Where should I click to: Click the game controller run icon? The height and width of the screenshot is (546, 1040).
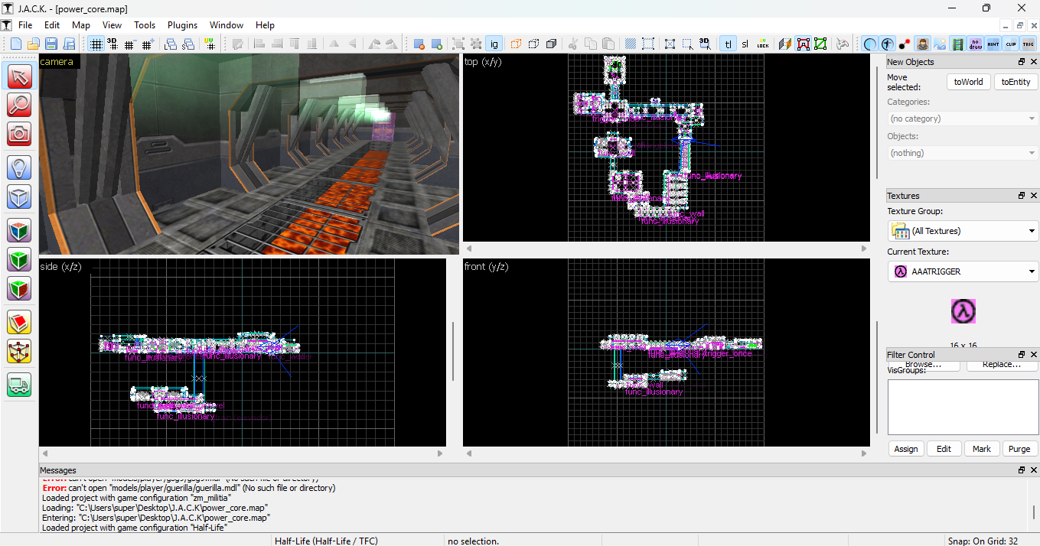pyautogui.click(x=843, y=44)
